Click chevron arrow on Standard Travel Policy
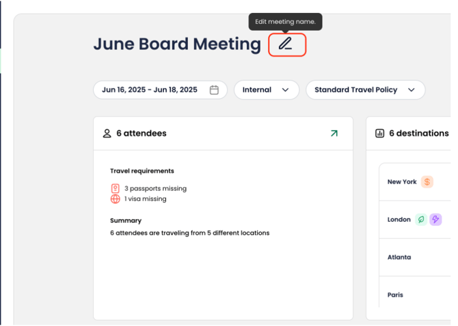The width and height of the screenshot is (458, 326). pyautogui.click(x=412, y=90)
